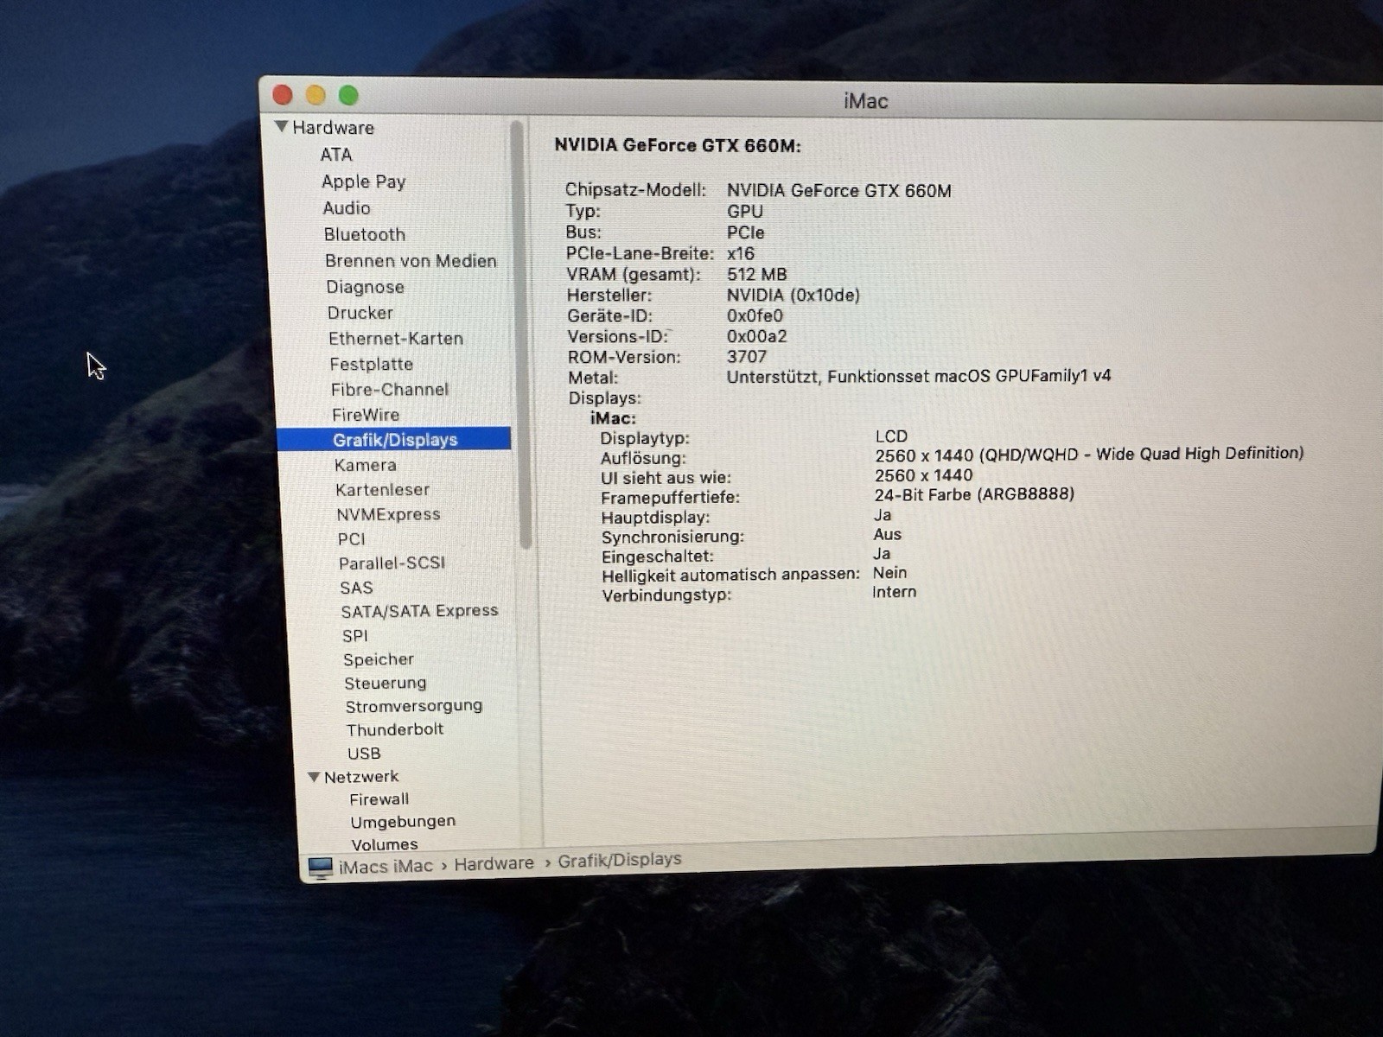1383x1037 pixels.
Task: Select SPI in the sidebar
Action: point(354,636)
